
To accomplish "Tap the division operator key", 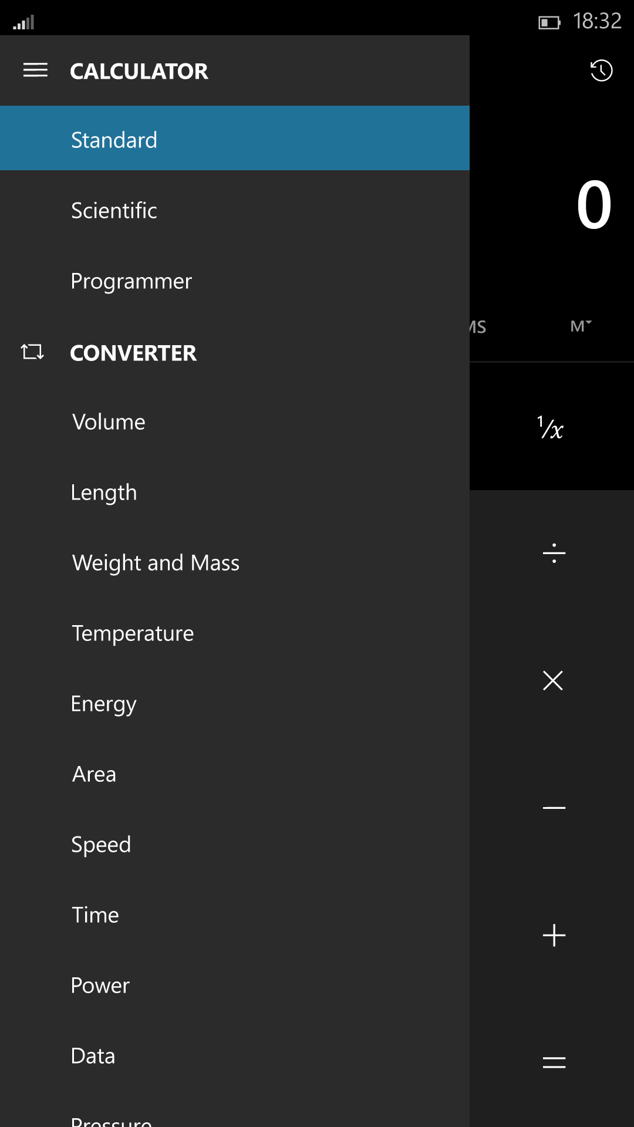I will coord(554,554).
